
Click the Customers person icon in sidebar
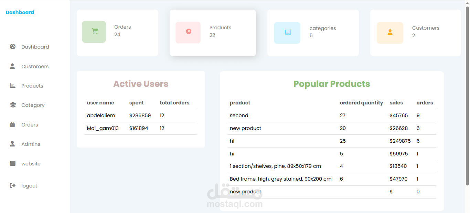(12, 66)
